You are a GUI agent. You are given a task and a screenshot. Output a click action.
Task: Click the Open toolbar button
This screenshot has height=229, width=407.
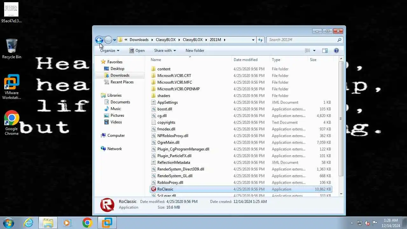coord(137,51)
